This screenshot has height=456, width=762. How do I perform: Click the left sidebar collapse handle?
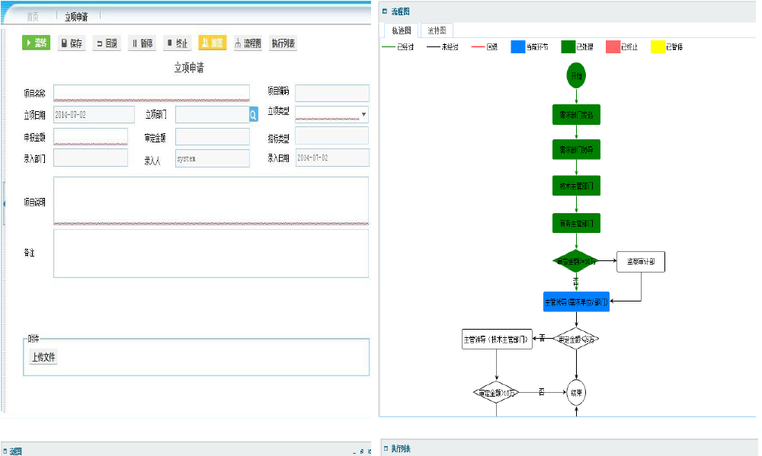tap(4, 203)
